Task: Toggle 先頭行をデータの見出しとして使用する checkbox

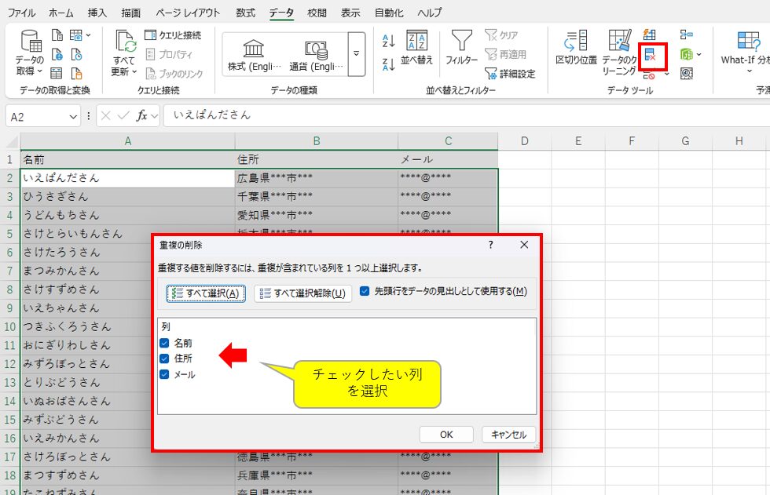Action: coord(365,291)
